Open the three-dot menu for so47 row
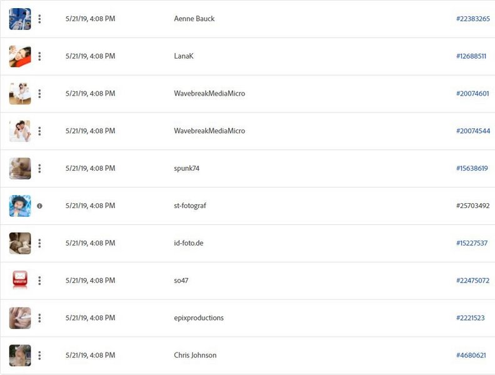 [x=39, y=281]
